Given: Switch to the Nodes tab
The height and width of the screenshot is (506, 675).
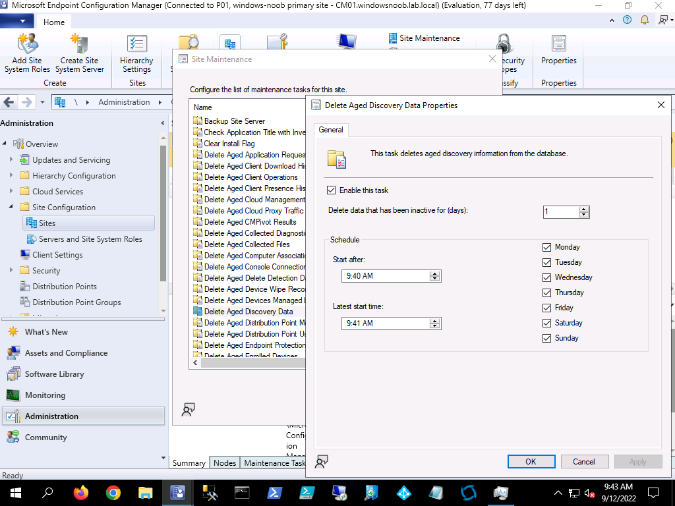Looking at the screenshot, I should pos(225,463).
